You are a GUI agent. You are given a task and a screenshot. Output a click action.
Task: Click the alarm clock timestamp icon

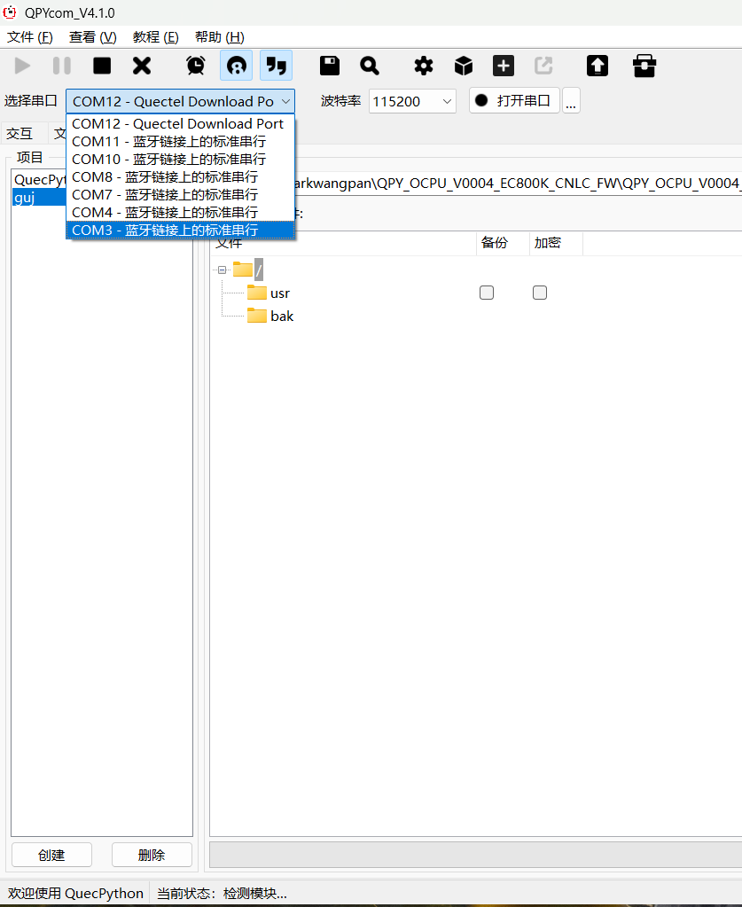click(x=196, y=66)
